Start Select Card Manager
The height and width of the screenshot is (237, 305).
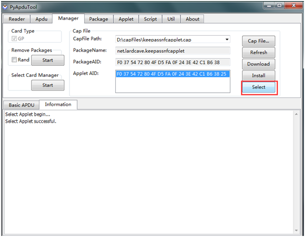(x=48, y=85)
